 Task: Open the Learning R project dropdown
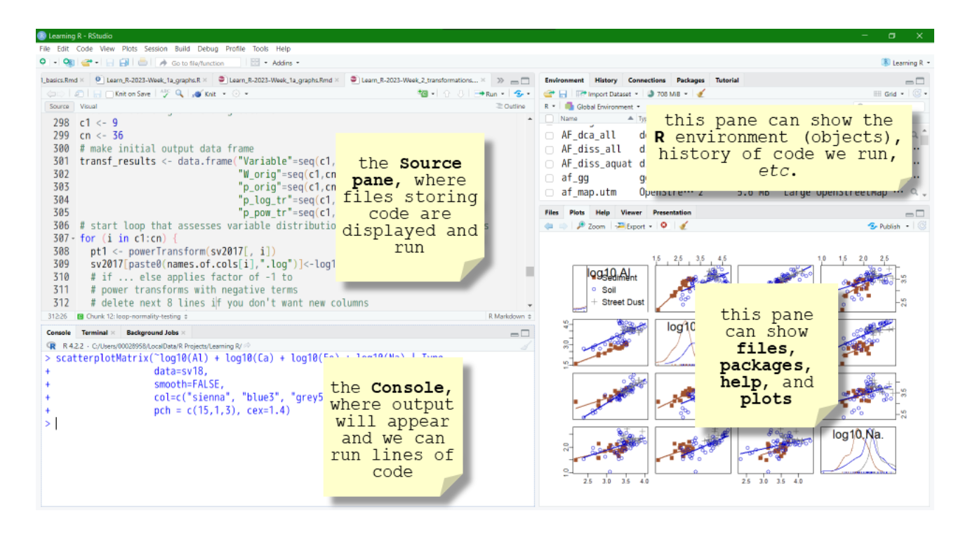906,62
